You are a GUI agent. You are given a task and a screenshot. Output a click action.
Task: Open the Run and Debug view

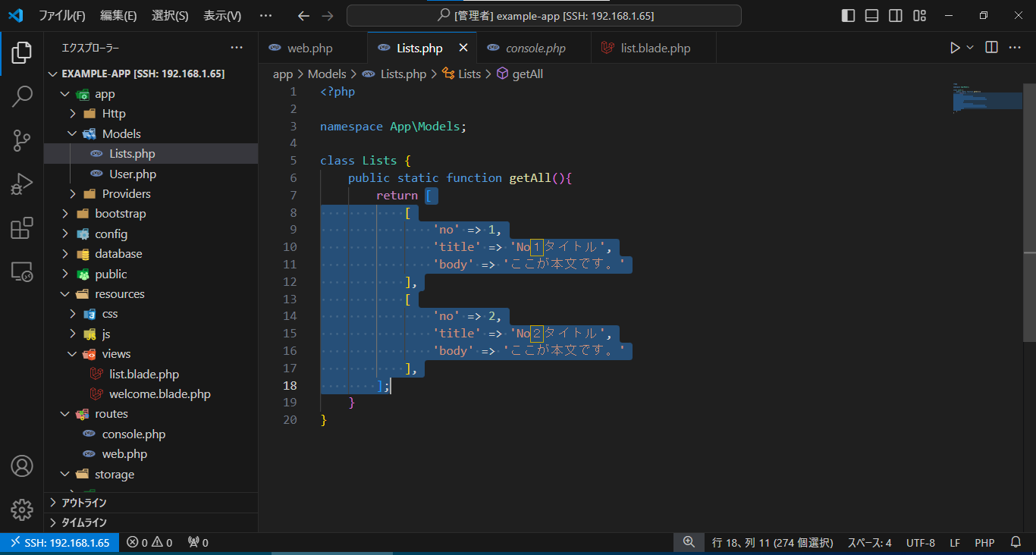pyautogui.click(x=22, y=184)
